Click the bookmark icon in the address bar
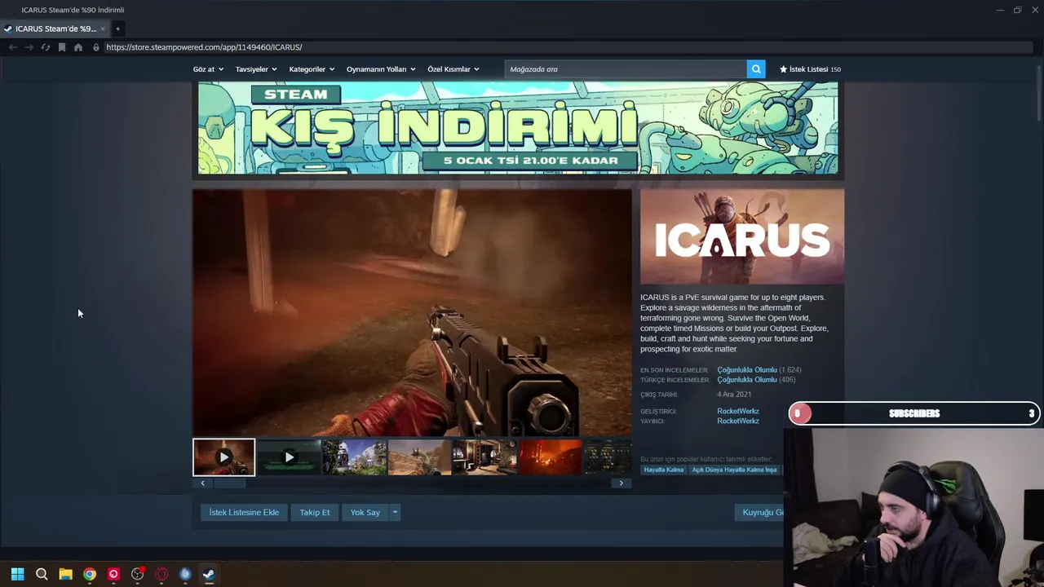The width and height of the screenshot is (1044, 587). [x=62, y=47]
